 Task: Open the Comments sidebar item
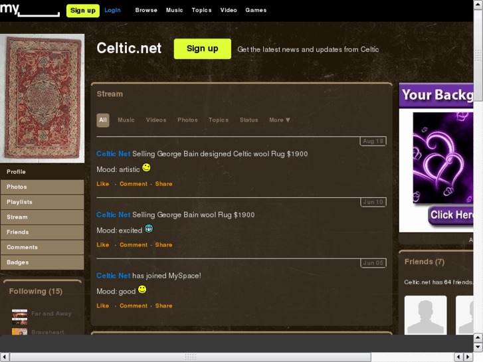[43, 247]
